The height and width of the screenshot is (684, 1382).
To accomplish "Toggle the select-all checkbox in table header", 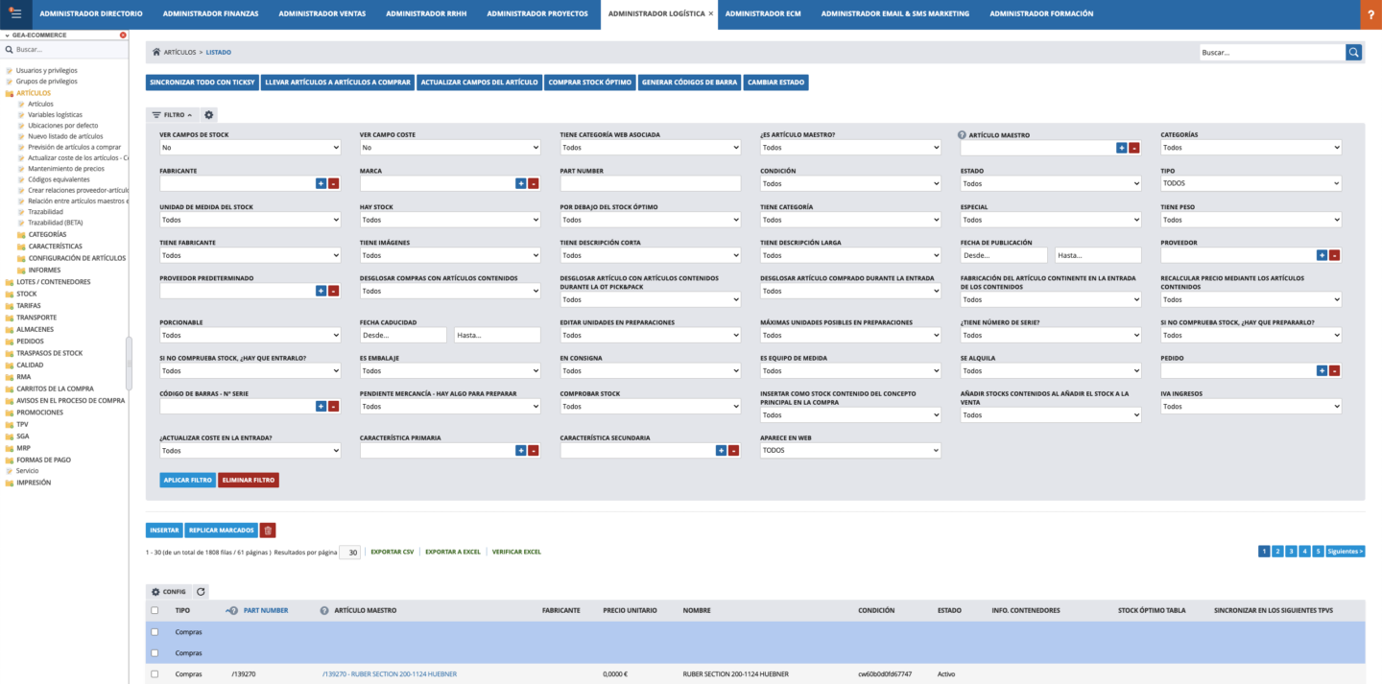I will [155, 610].
